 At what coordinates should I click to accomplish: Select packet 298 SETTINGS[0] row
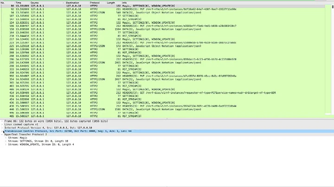[162, 66]
